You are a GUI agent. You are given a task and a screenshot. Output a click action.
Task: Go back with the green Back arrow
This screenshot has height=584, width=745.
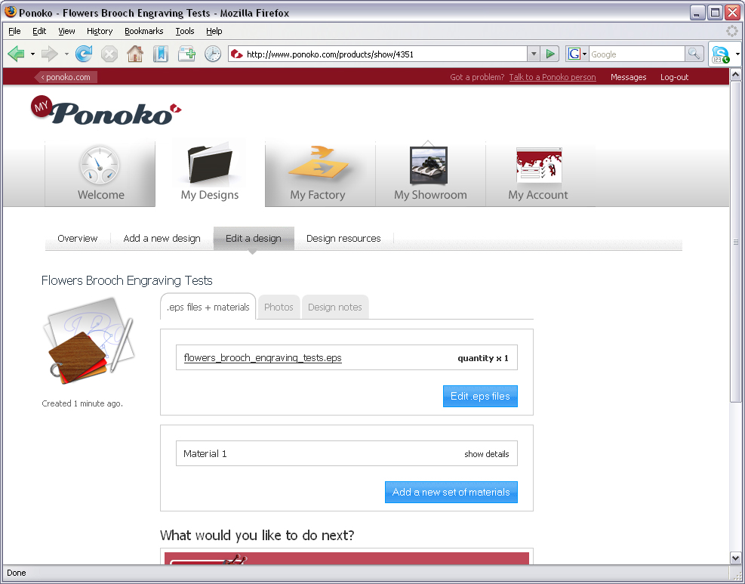point(17,54)
